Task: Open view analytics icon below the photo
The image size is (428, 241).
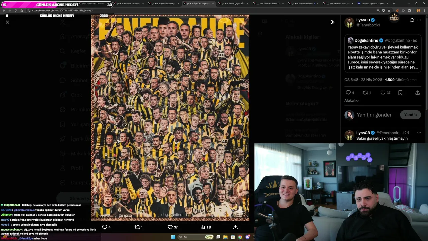Action: click(203, 227)
